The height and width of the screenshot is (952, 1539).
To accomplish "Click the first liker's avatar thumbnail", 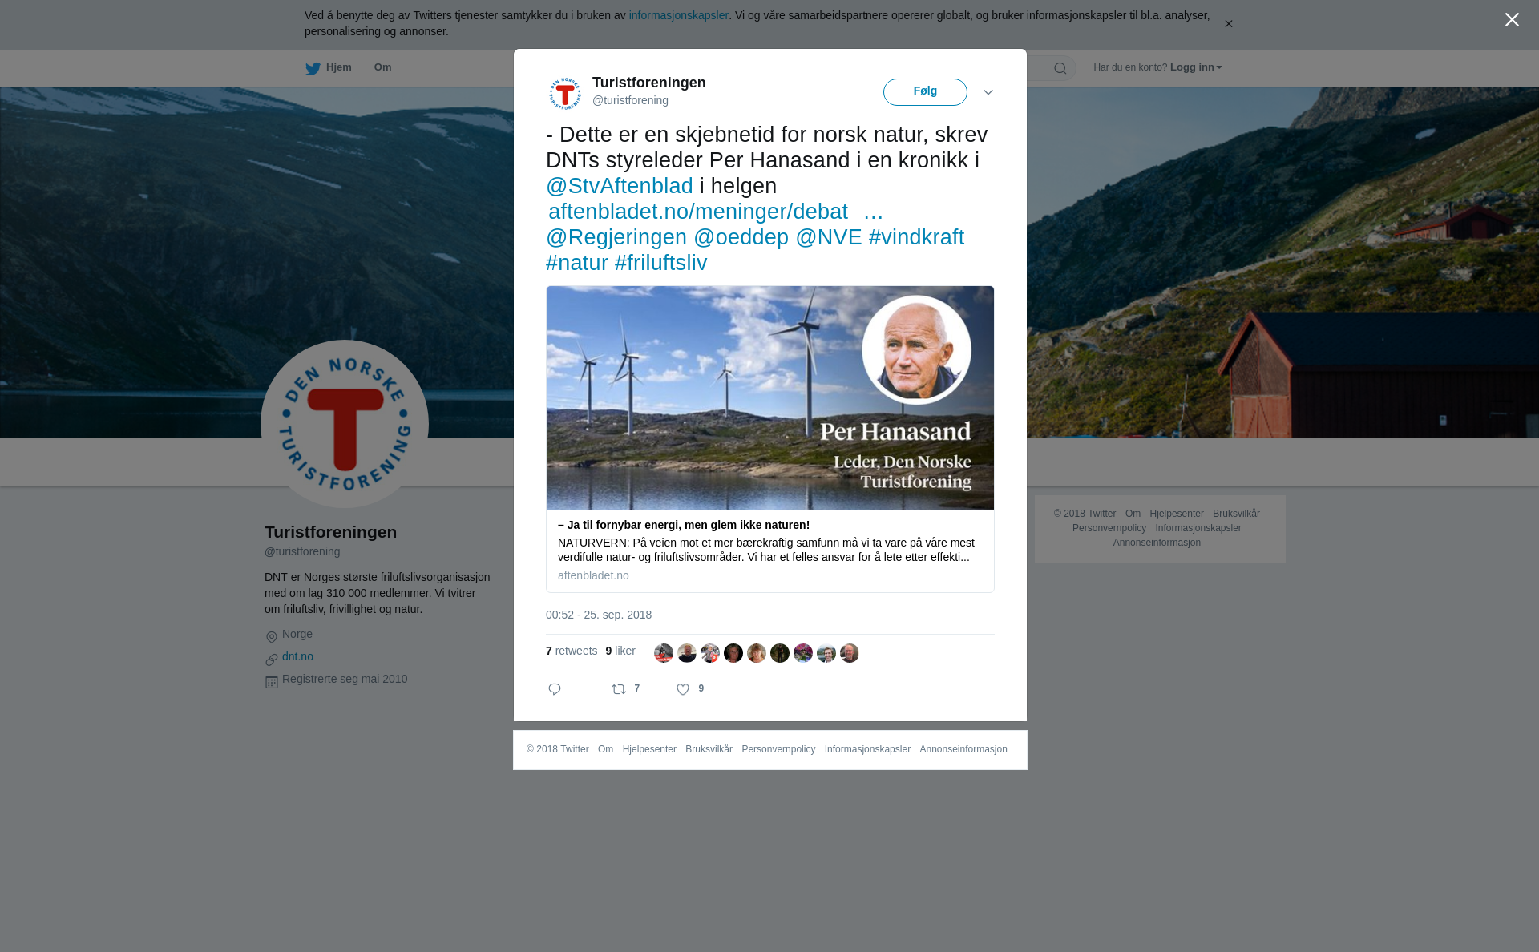I will (664, 653).
